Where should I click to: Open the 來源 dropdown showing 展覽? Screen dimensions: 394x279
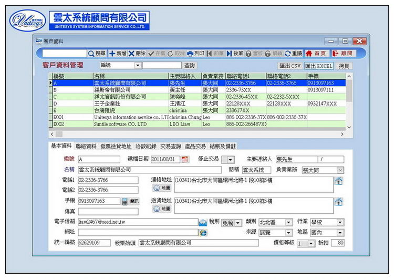288,233
